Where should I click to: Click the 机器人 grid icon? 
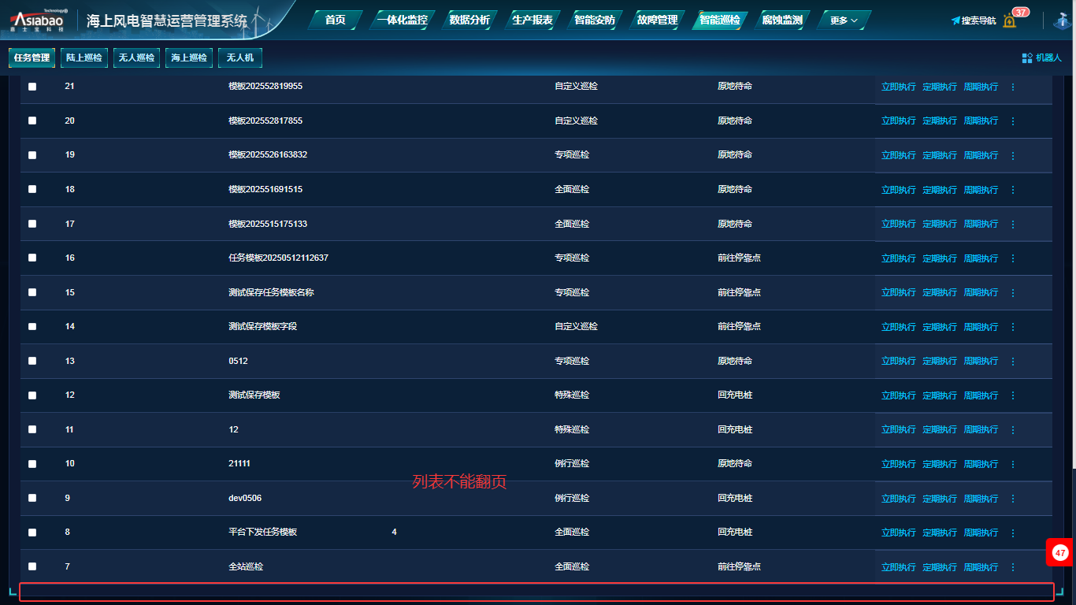click(1026, 58)
